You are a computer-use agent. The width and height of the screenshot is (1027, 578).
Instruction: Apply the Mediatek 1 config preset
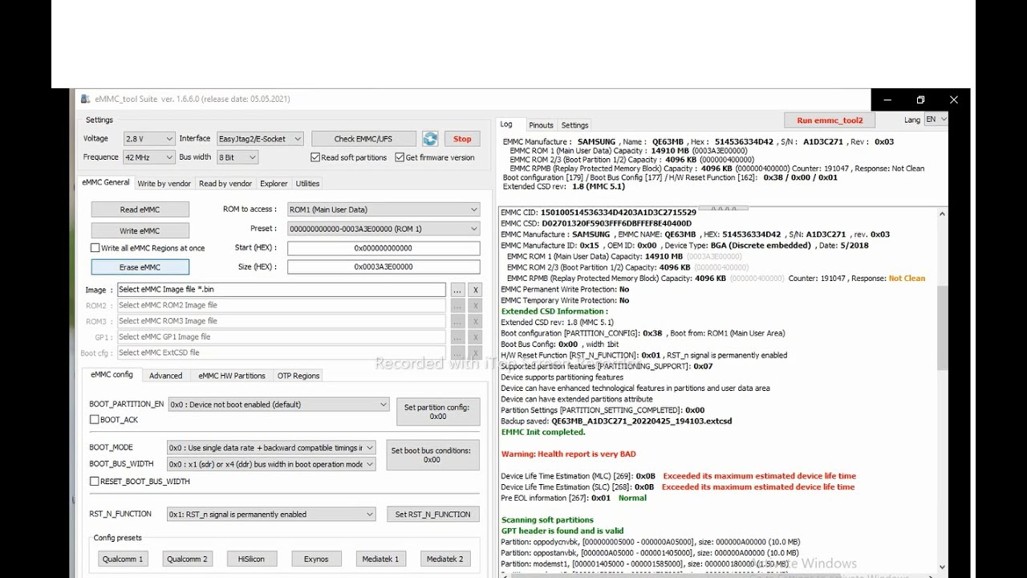[x=380, y=559]
